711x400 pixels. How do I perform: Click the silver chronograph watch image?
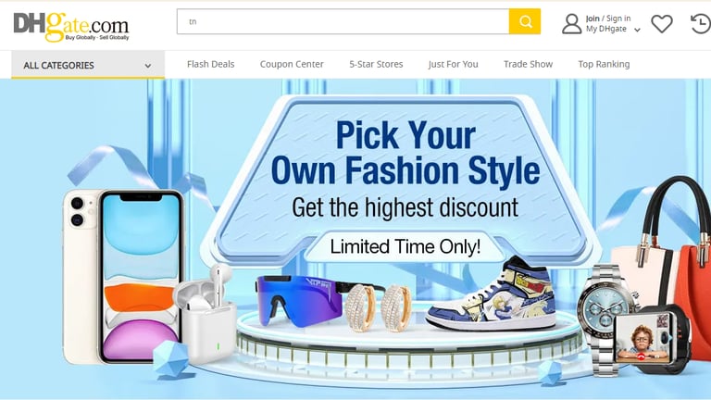[605, 319]
